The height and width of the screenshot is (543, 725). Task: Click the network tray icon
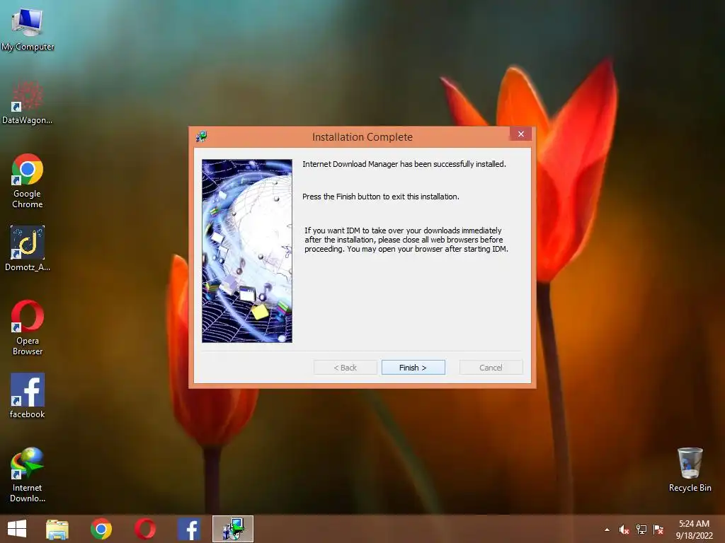coord(641,530)
